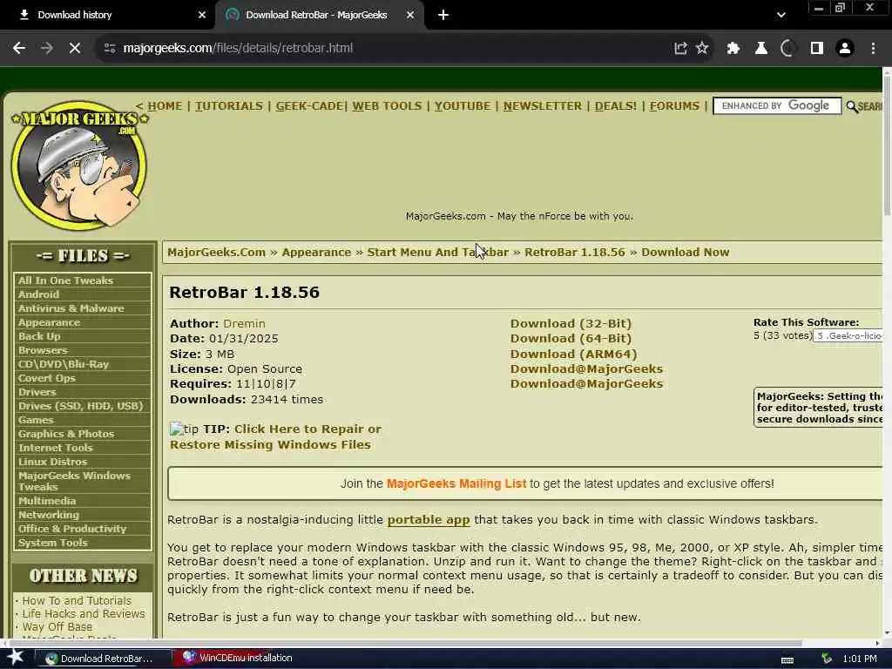Open the DEALS! menu link
Image resolution: width=892 pixels, height=669 pixels.
click(x=616, y=105)
